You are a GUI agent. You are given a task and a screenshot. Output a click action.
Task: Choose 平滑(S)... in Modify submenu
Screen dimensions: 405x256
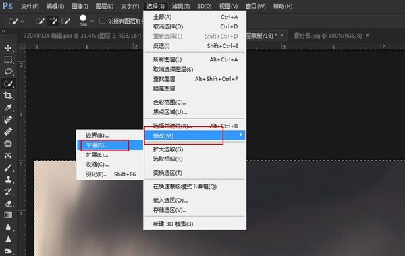coord(110,145)
